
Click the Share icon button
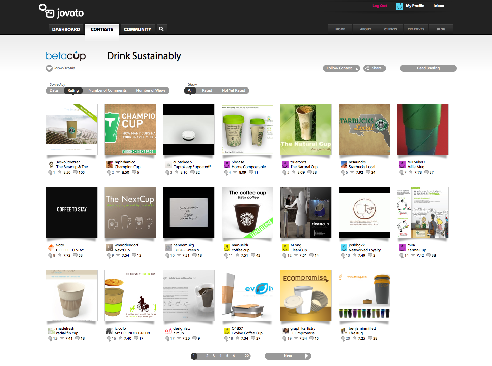tap(374, 68)
